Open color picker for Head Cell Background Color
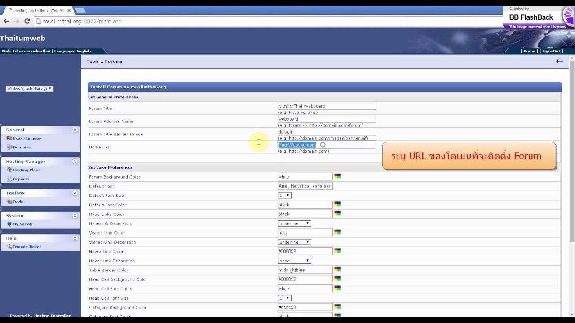 (337, 279)
